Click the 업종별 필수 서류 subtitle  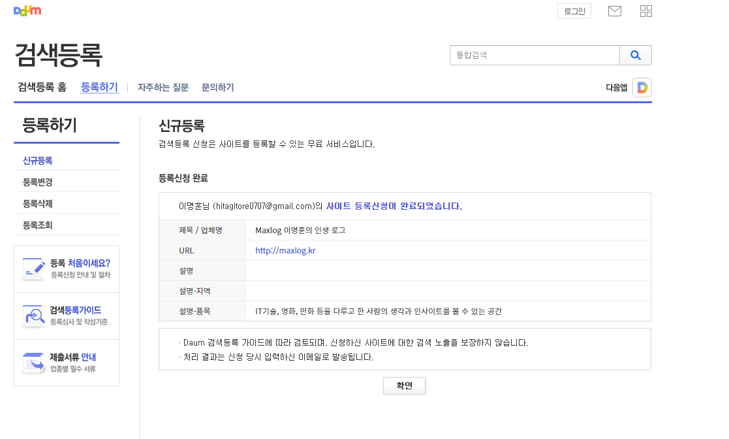[x=73, y=368]
